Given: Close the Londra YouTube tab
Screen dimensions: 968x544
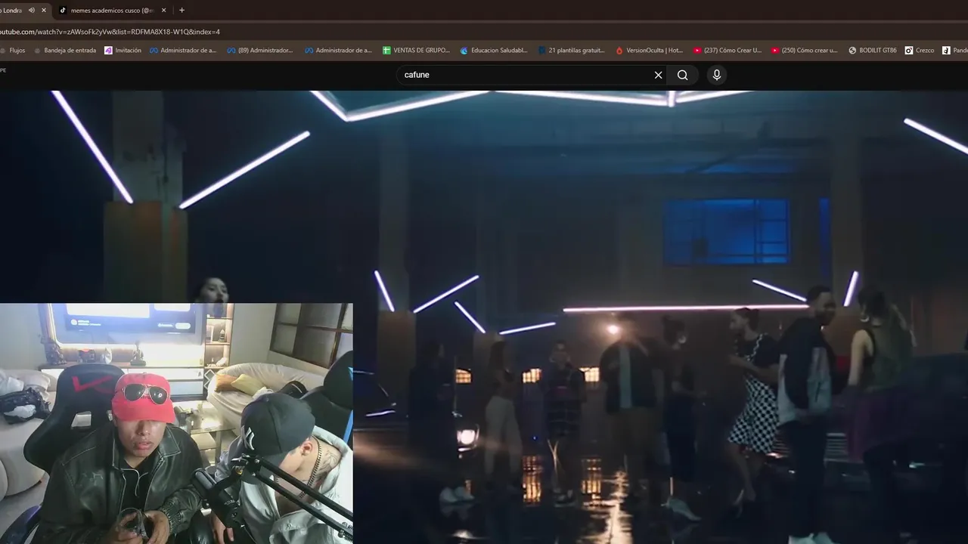Looking at the screenshot, I should coord(44,10).
